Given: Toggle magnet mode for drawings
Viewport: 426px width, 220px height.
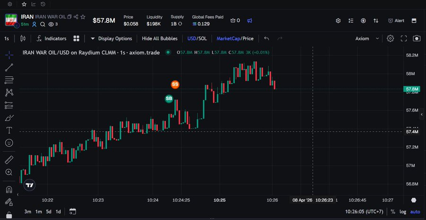Looking at the screenshot, I should pos(9,190).
